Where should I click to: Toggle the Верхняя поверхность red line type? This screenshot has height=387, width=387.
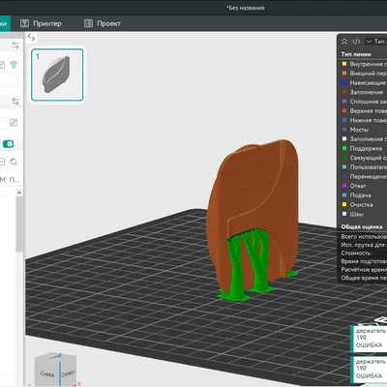(x=364, y=111)
